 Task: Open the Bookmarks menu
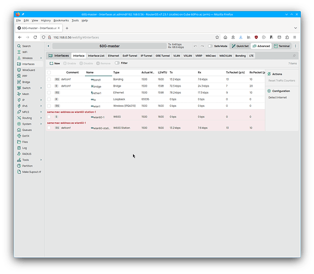61,20
